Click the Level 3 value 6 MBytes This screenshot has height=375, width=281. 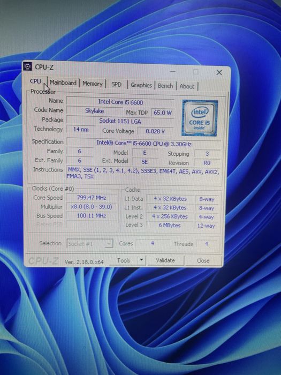(x=170, y=226)
